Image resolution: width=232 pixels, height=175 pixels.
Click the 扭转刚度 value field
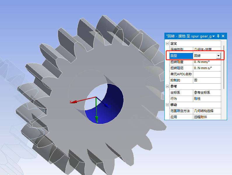(x=207, y=62)
